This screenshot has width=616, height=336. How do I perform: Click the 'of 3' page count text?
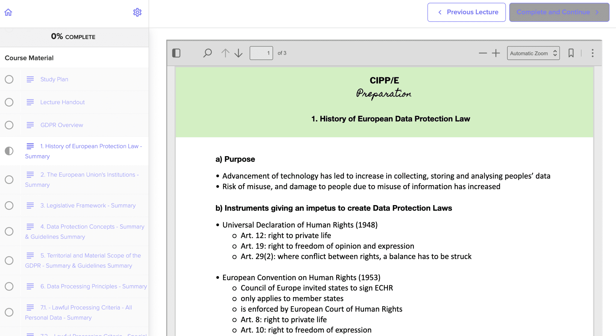pyautogui.click(x=282, y=53)
